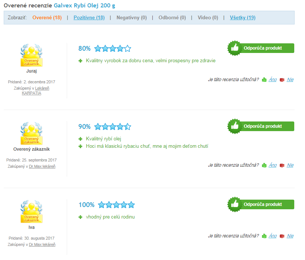Open Lekáreň KARPATIA shop link
The image size is (305, 260).
36,91
